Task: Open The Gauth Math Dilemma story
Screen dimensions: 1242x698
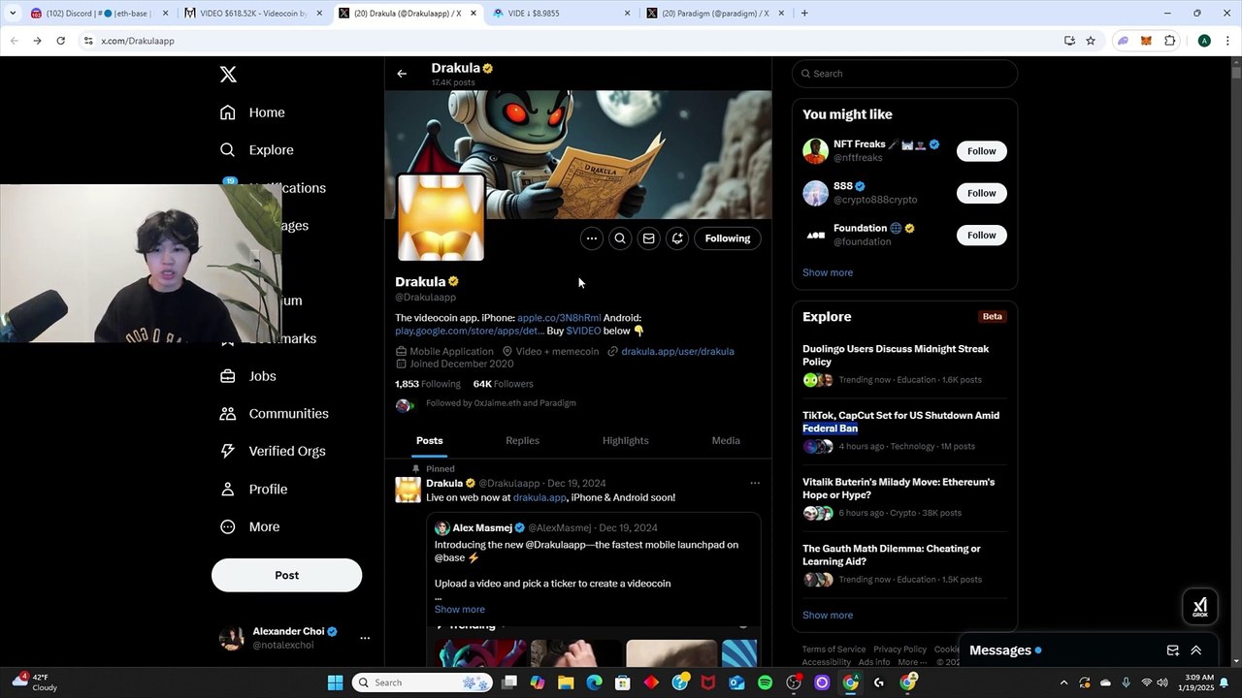Action: coord(904,564)
